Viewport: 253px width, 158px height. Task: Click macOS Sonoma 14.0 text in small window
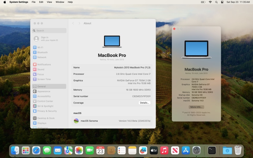coord(197,101)
